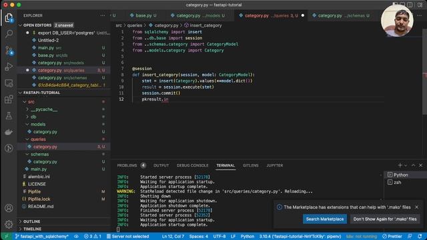Screen dimensions: 427x240
Task: Click the eye icon in status bar
Action: tap(76, 236)
